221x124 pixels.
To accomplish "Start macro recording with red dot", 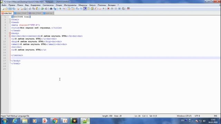I will [108, 9].
